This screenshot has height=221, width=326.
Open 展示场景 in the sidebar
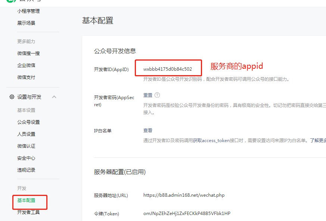[26, 23]
